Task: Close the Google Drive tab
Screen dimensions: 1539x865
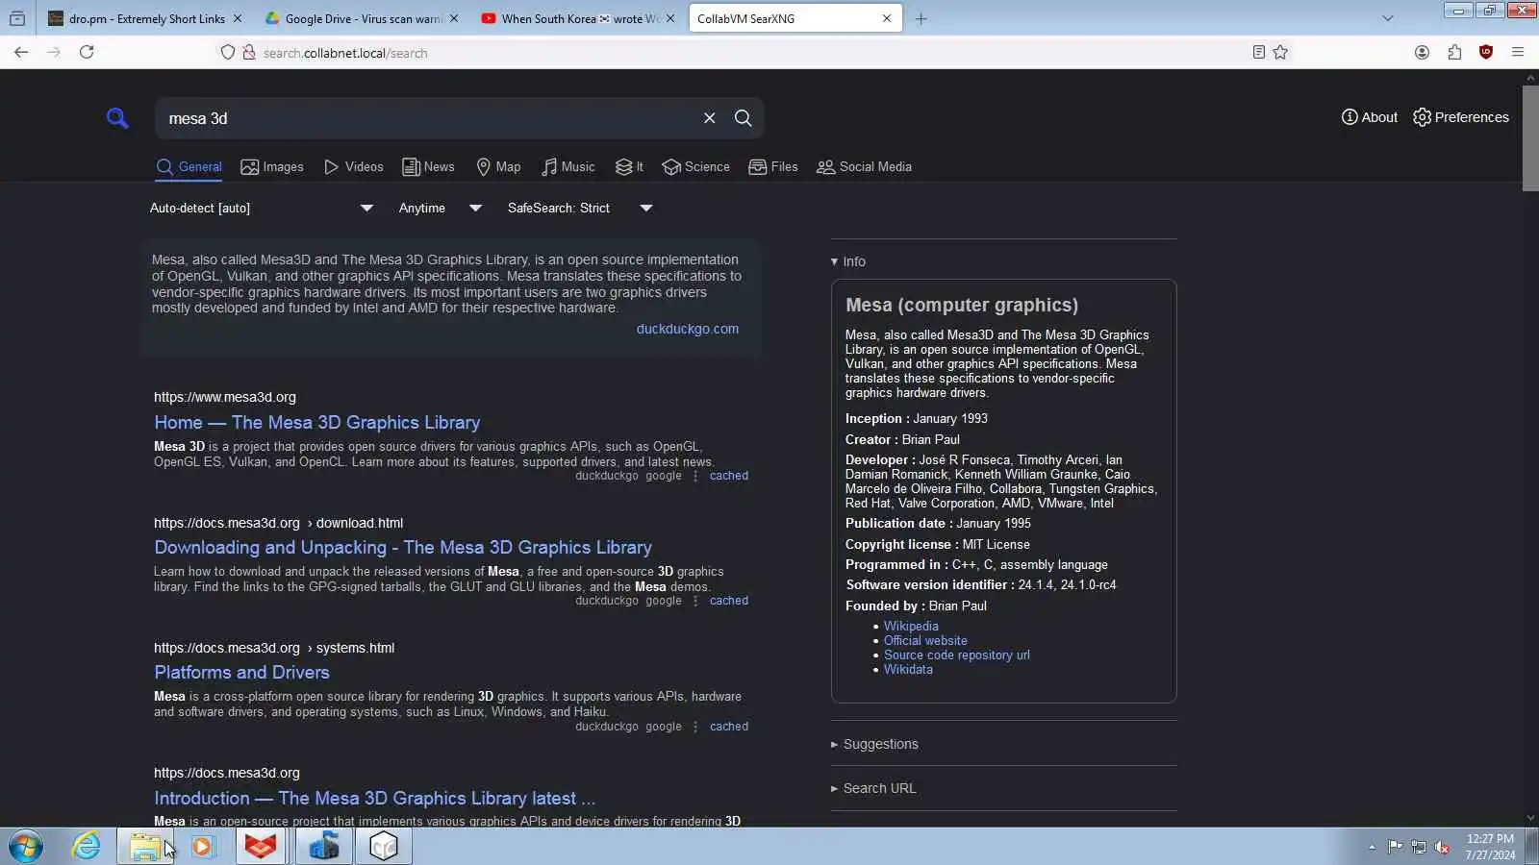Action: click(454, 18)
